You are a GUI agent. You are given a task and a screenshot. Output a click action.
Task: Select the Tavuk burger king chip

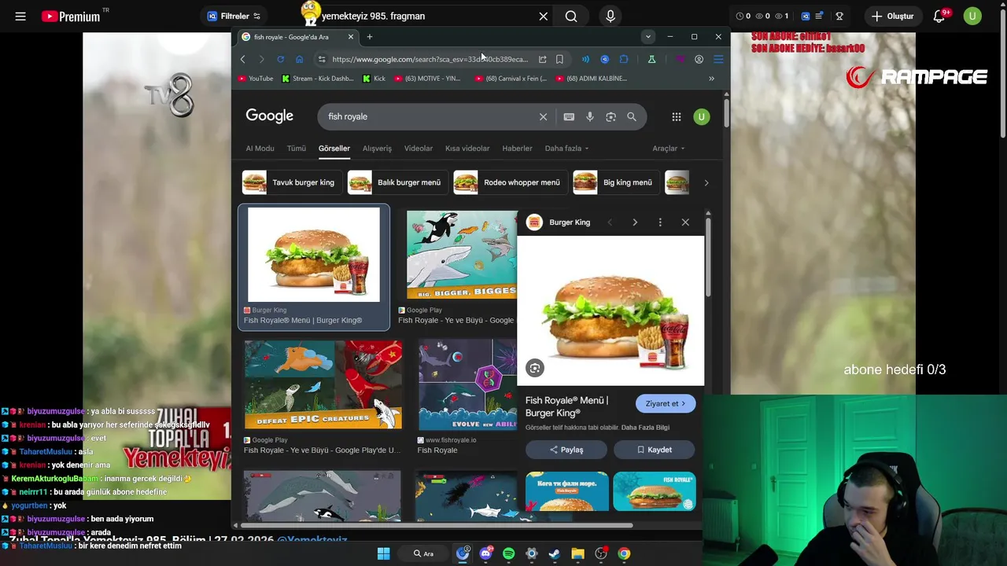[291, 182]
